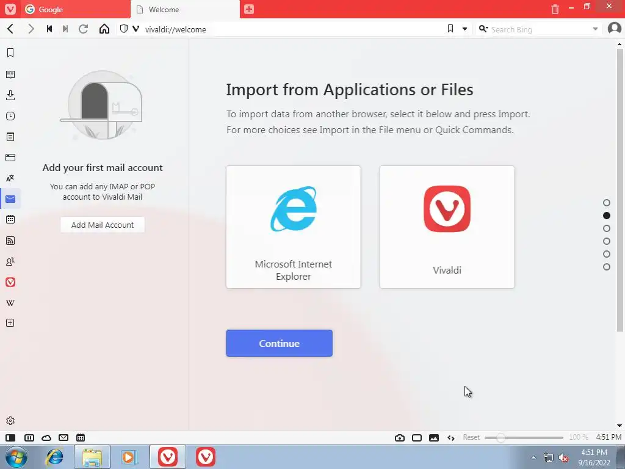Open the Bookmarks panel

tap(10, 53)
